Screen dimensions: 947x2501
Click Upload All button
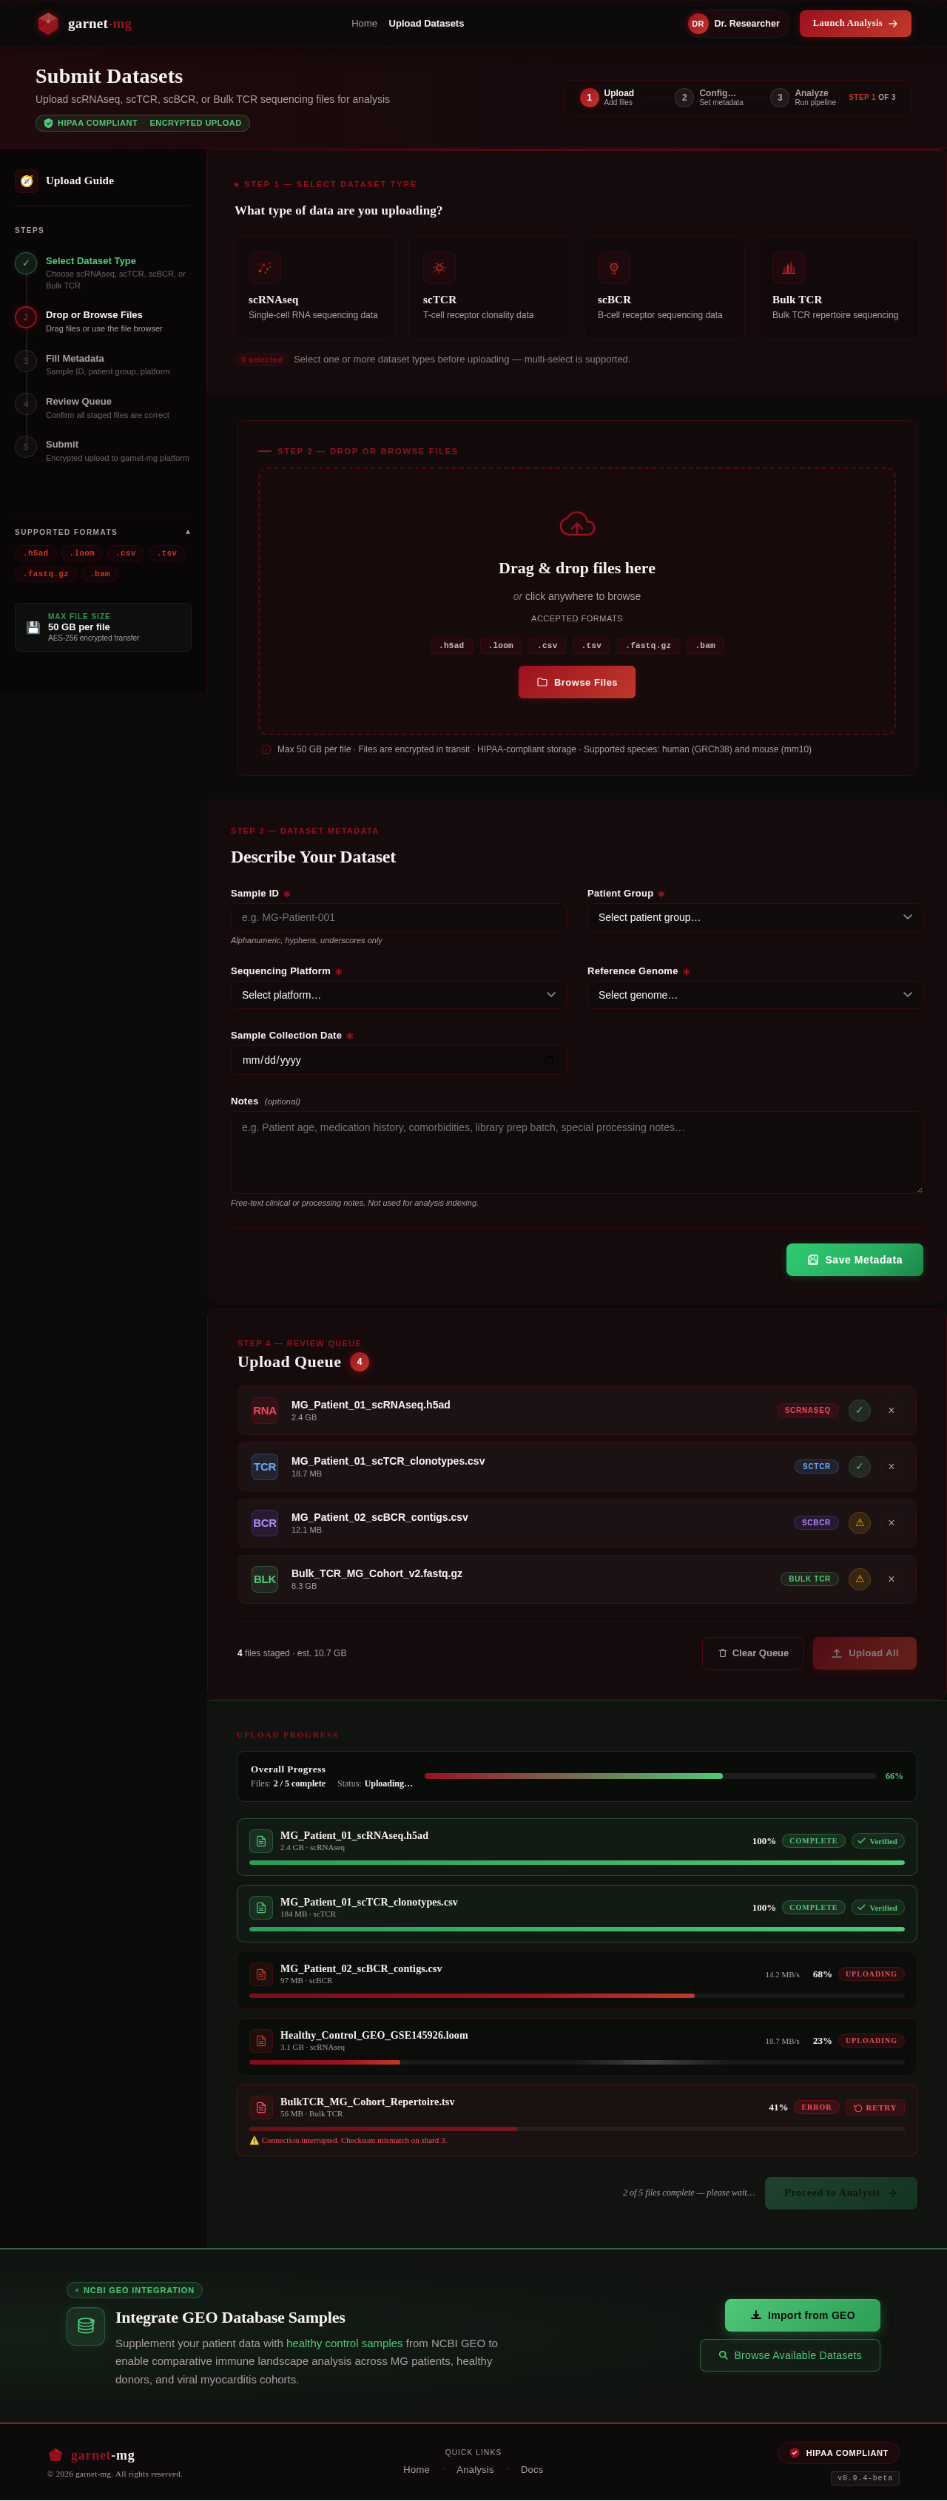pyautogui.click(x=864, y=1653)
